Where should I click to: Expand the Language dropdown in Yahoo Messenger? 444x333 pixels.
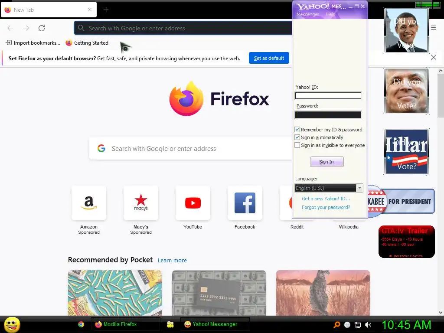(359, 188)
